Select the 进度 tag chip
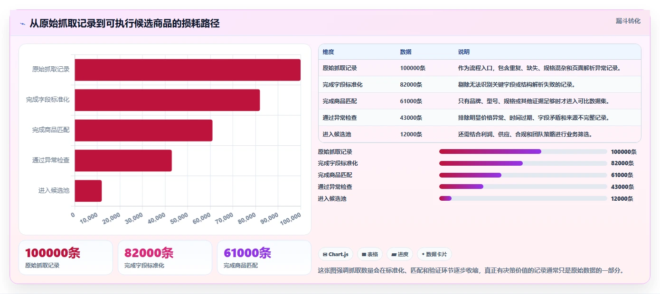Screen dimensions: 660x294 [400, 254]
